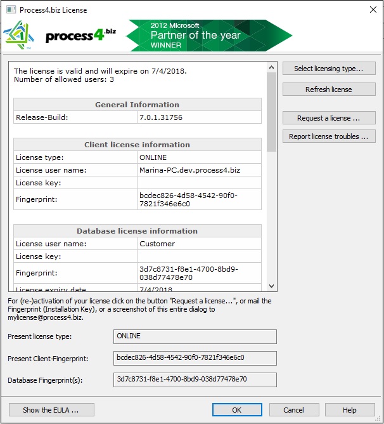Click the Process4.biz License window title
This screenshot has width=384, height=424.
point(53,10)
